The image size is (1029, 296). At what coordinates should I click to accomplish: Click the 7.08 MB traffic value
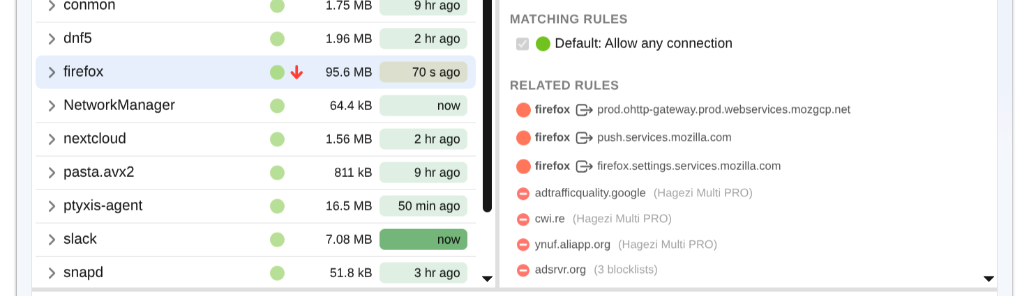349,240
